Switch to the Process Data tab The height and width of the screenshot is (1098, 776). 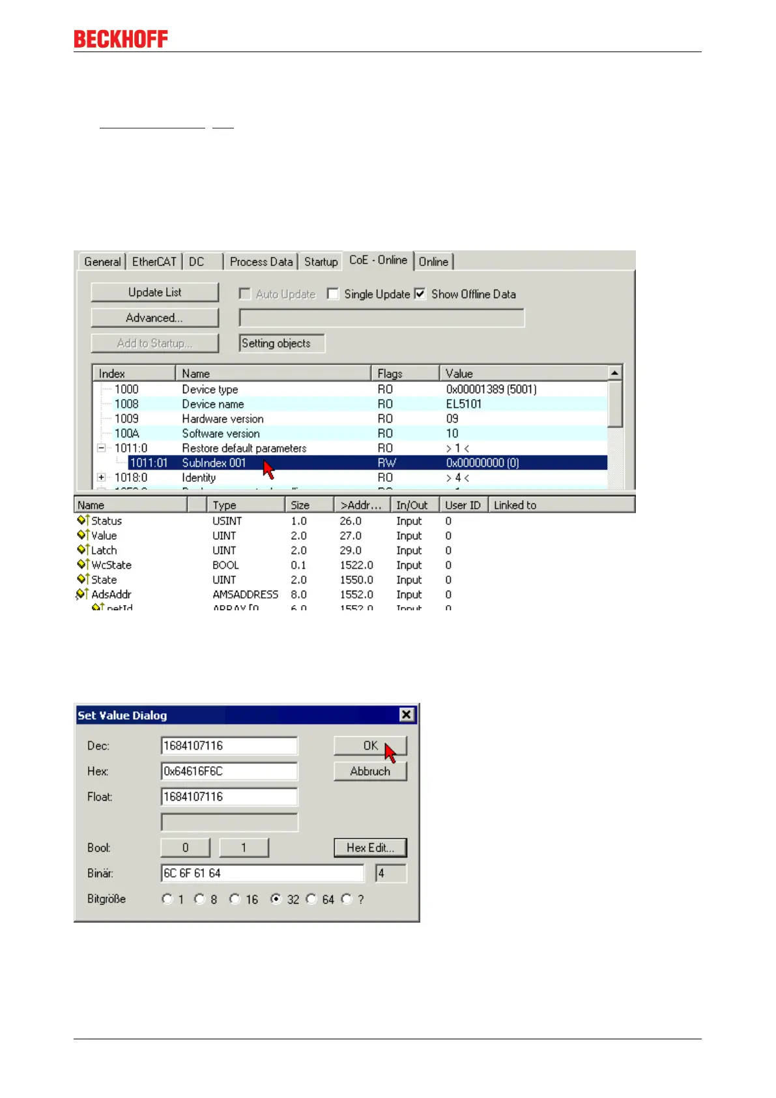click(x=261, y=261)
